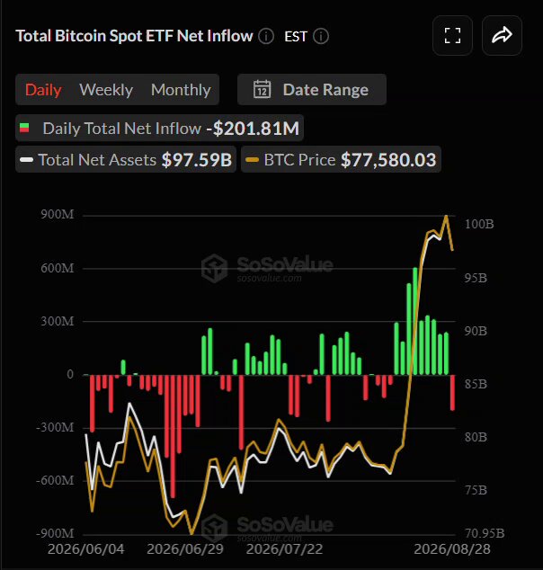Click the 2026/06/04 x-axis date label
The image size is (543, 570).
coord(85,549)
